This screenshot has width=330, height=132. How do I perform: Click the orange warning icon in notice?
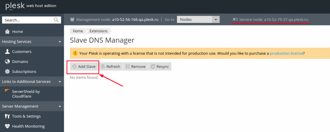[x=75, y=53]
